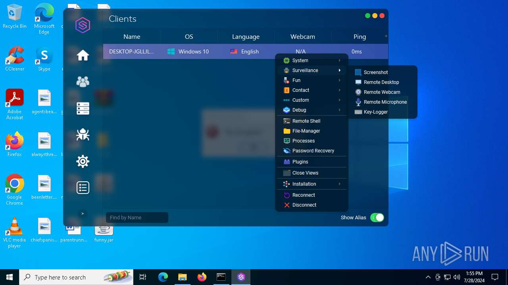Open VLC media player desktop shortcut
The height and width of the screenshot is (285, 508).
[15, 233]
